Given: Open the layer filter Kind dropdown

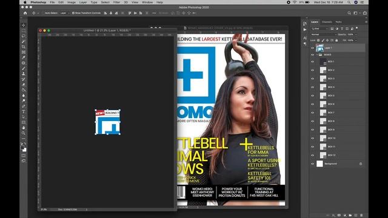Looking at the screenshot, I should (319, 28).
